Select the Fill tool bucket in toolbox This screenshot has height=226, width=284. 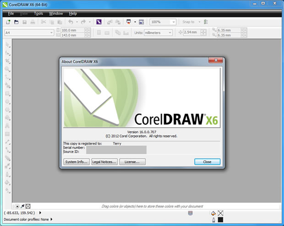tap(8, 182)
